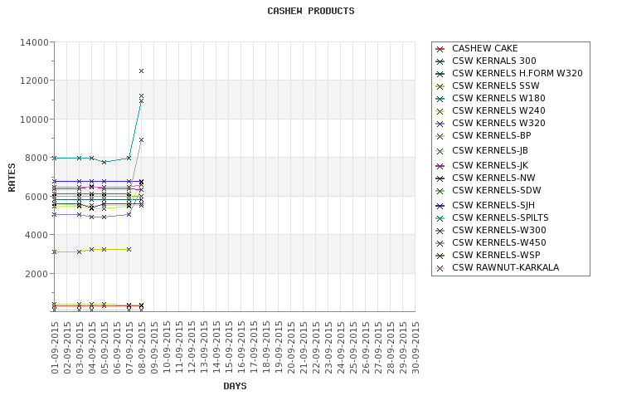622x415 pixels.
Task: Click the RATES axis label
Action: tap(12, 177)
